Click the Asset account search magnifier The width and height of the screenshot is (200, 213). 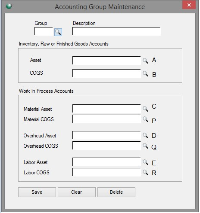pos(145,61)
